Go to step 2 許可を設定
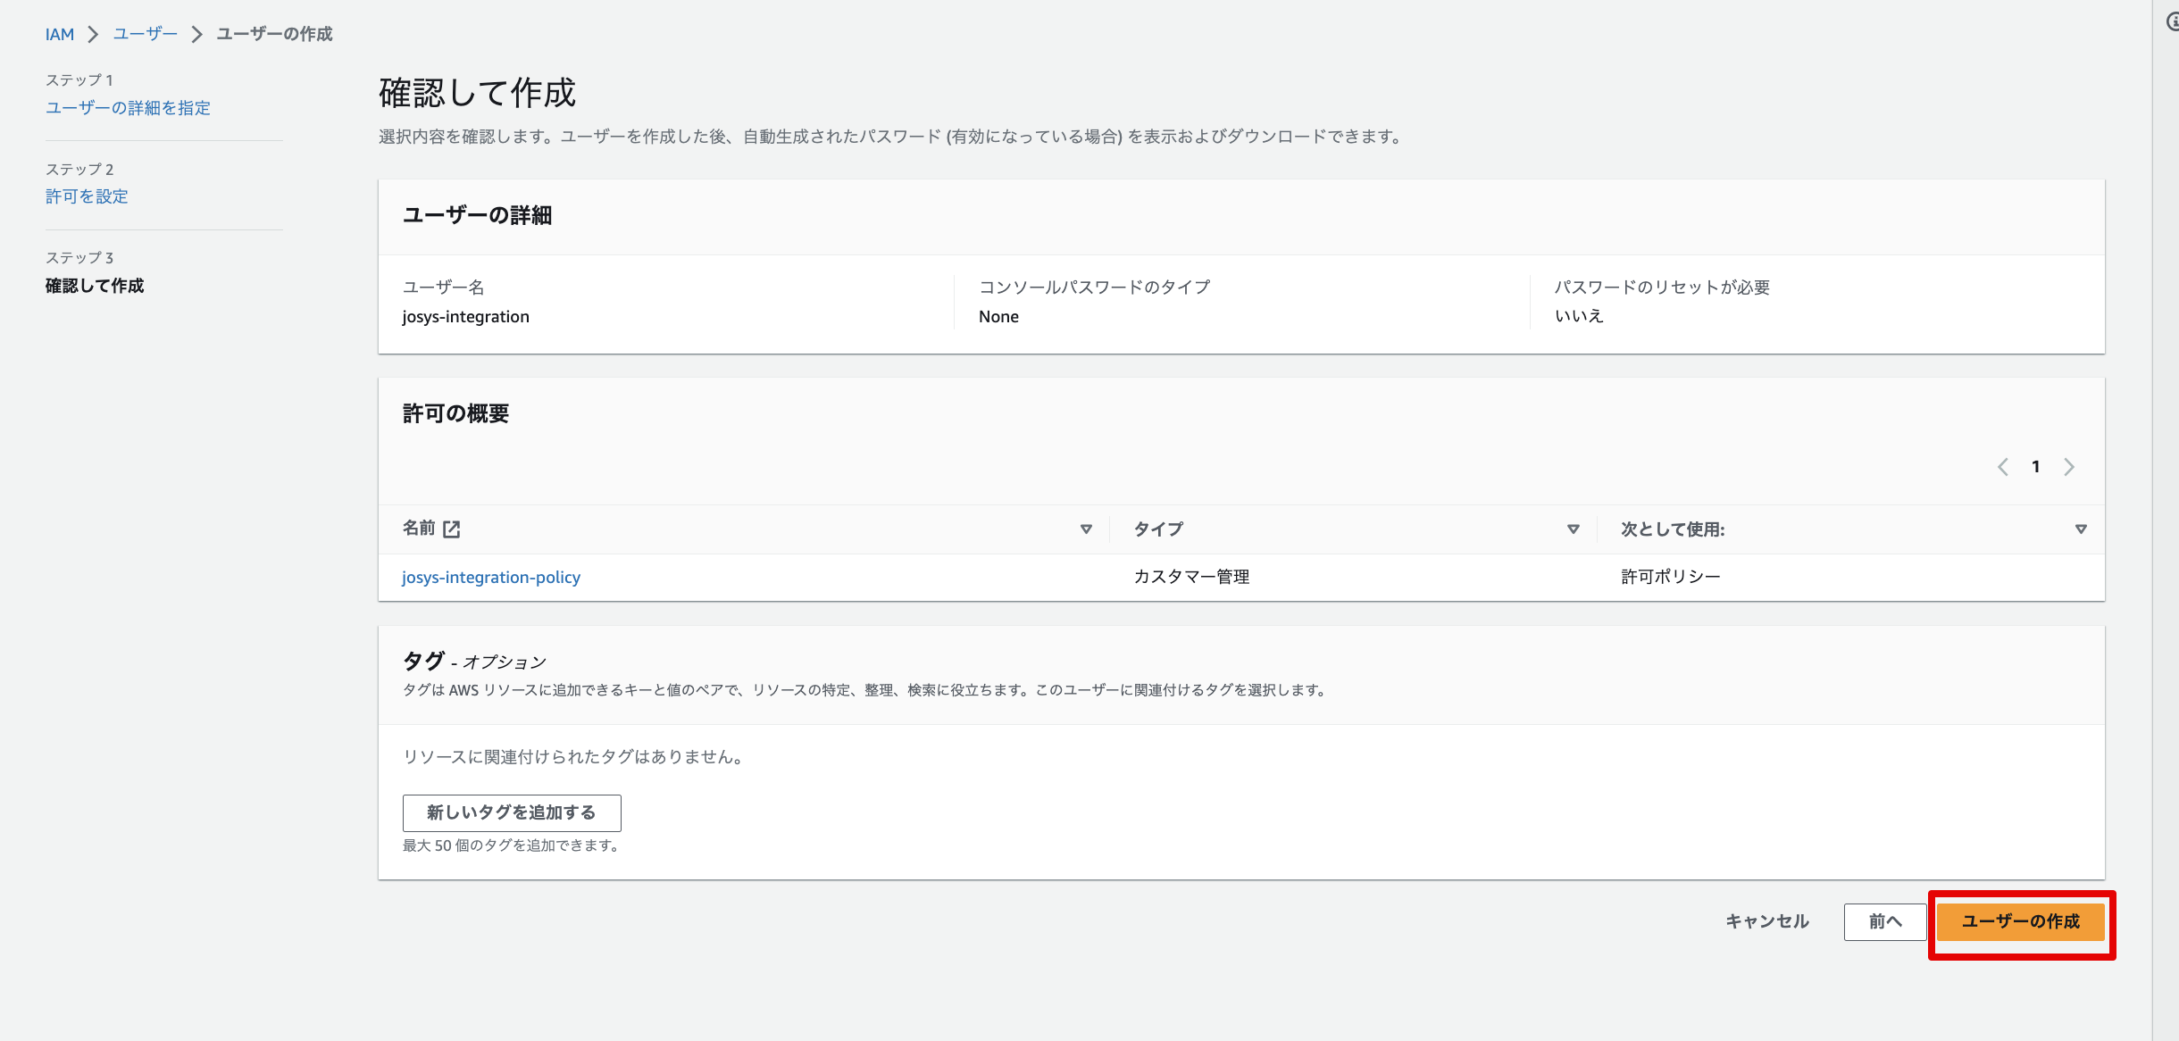Image resolution: width=2179 pixels, height=1041 pixels. coord(87,196)
